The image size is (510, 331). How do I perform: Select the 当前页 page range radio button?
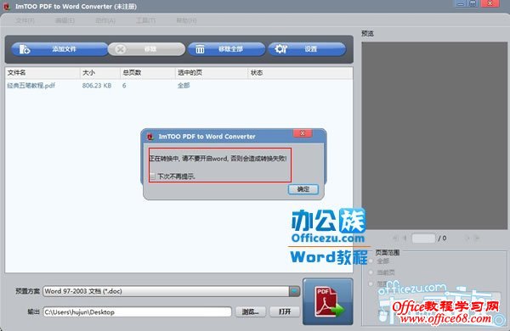[371, 272]
